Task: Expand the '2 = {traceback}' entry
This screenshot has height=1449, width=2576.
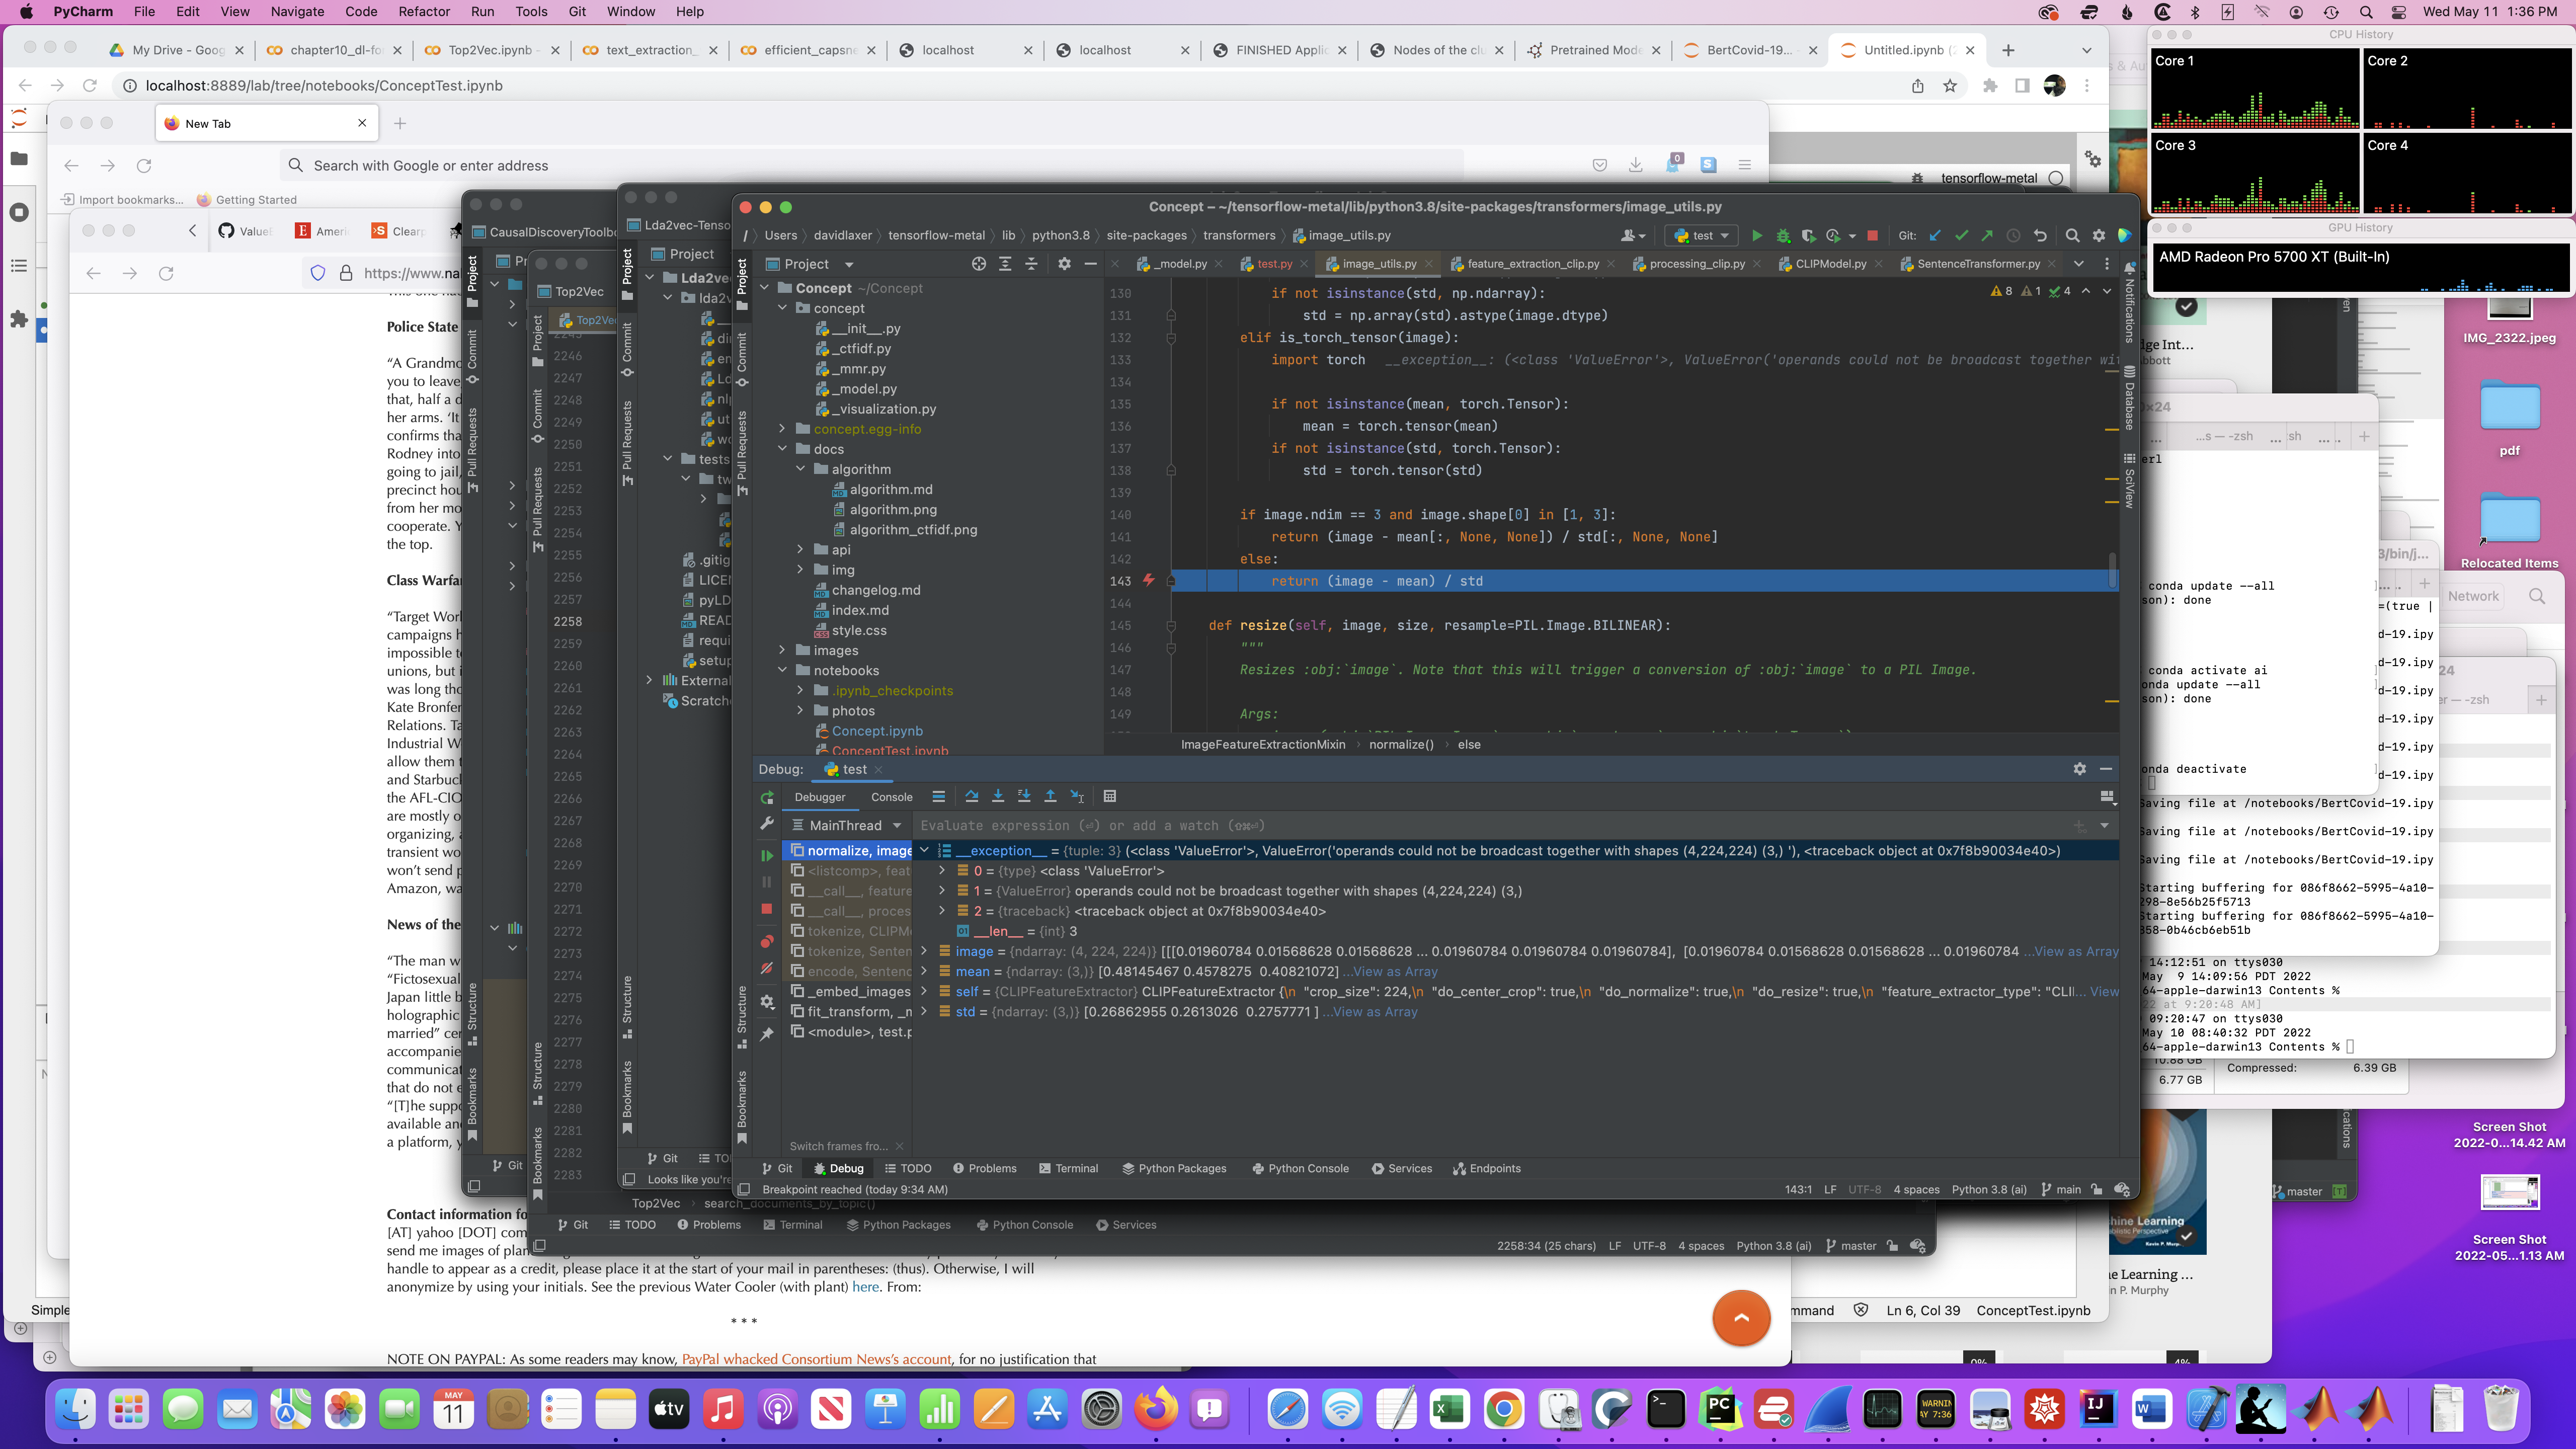Action: click(942, 911)
